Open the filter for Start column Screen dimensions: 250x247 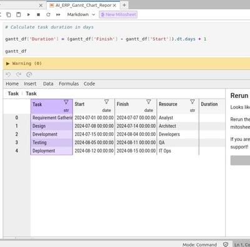point(106,102)
